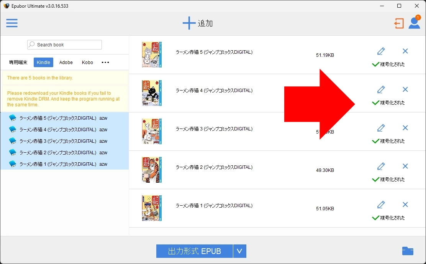Click the green check mark on ラーメン赤猫 5

point(375,64)
